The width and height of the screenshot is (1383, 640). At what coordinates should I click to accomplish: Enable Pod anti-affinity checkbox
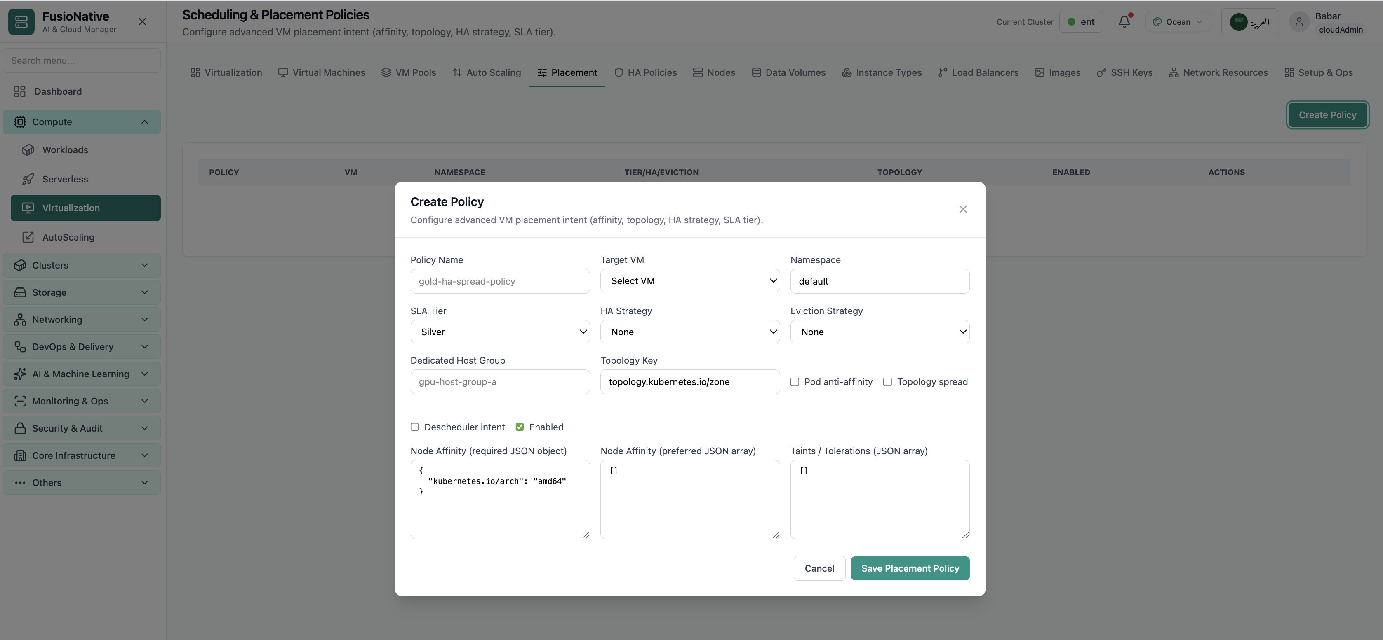click(795, 382)
